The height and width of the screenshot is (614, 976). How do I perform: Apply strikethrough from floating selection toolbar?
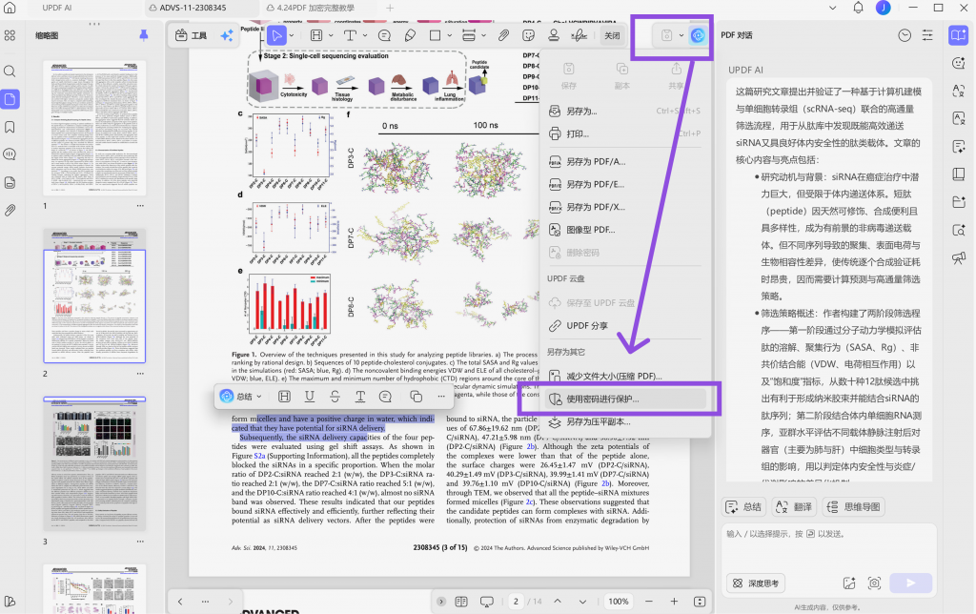(x=335, y=397)
